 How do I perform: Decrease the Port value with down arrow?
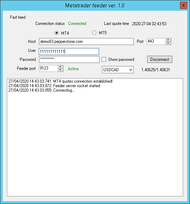(x=168, y=43)
